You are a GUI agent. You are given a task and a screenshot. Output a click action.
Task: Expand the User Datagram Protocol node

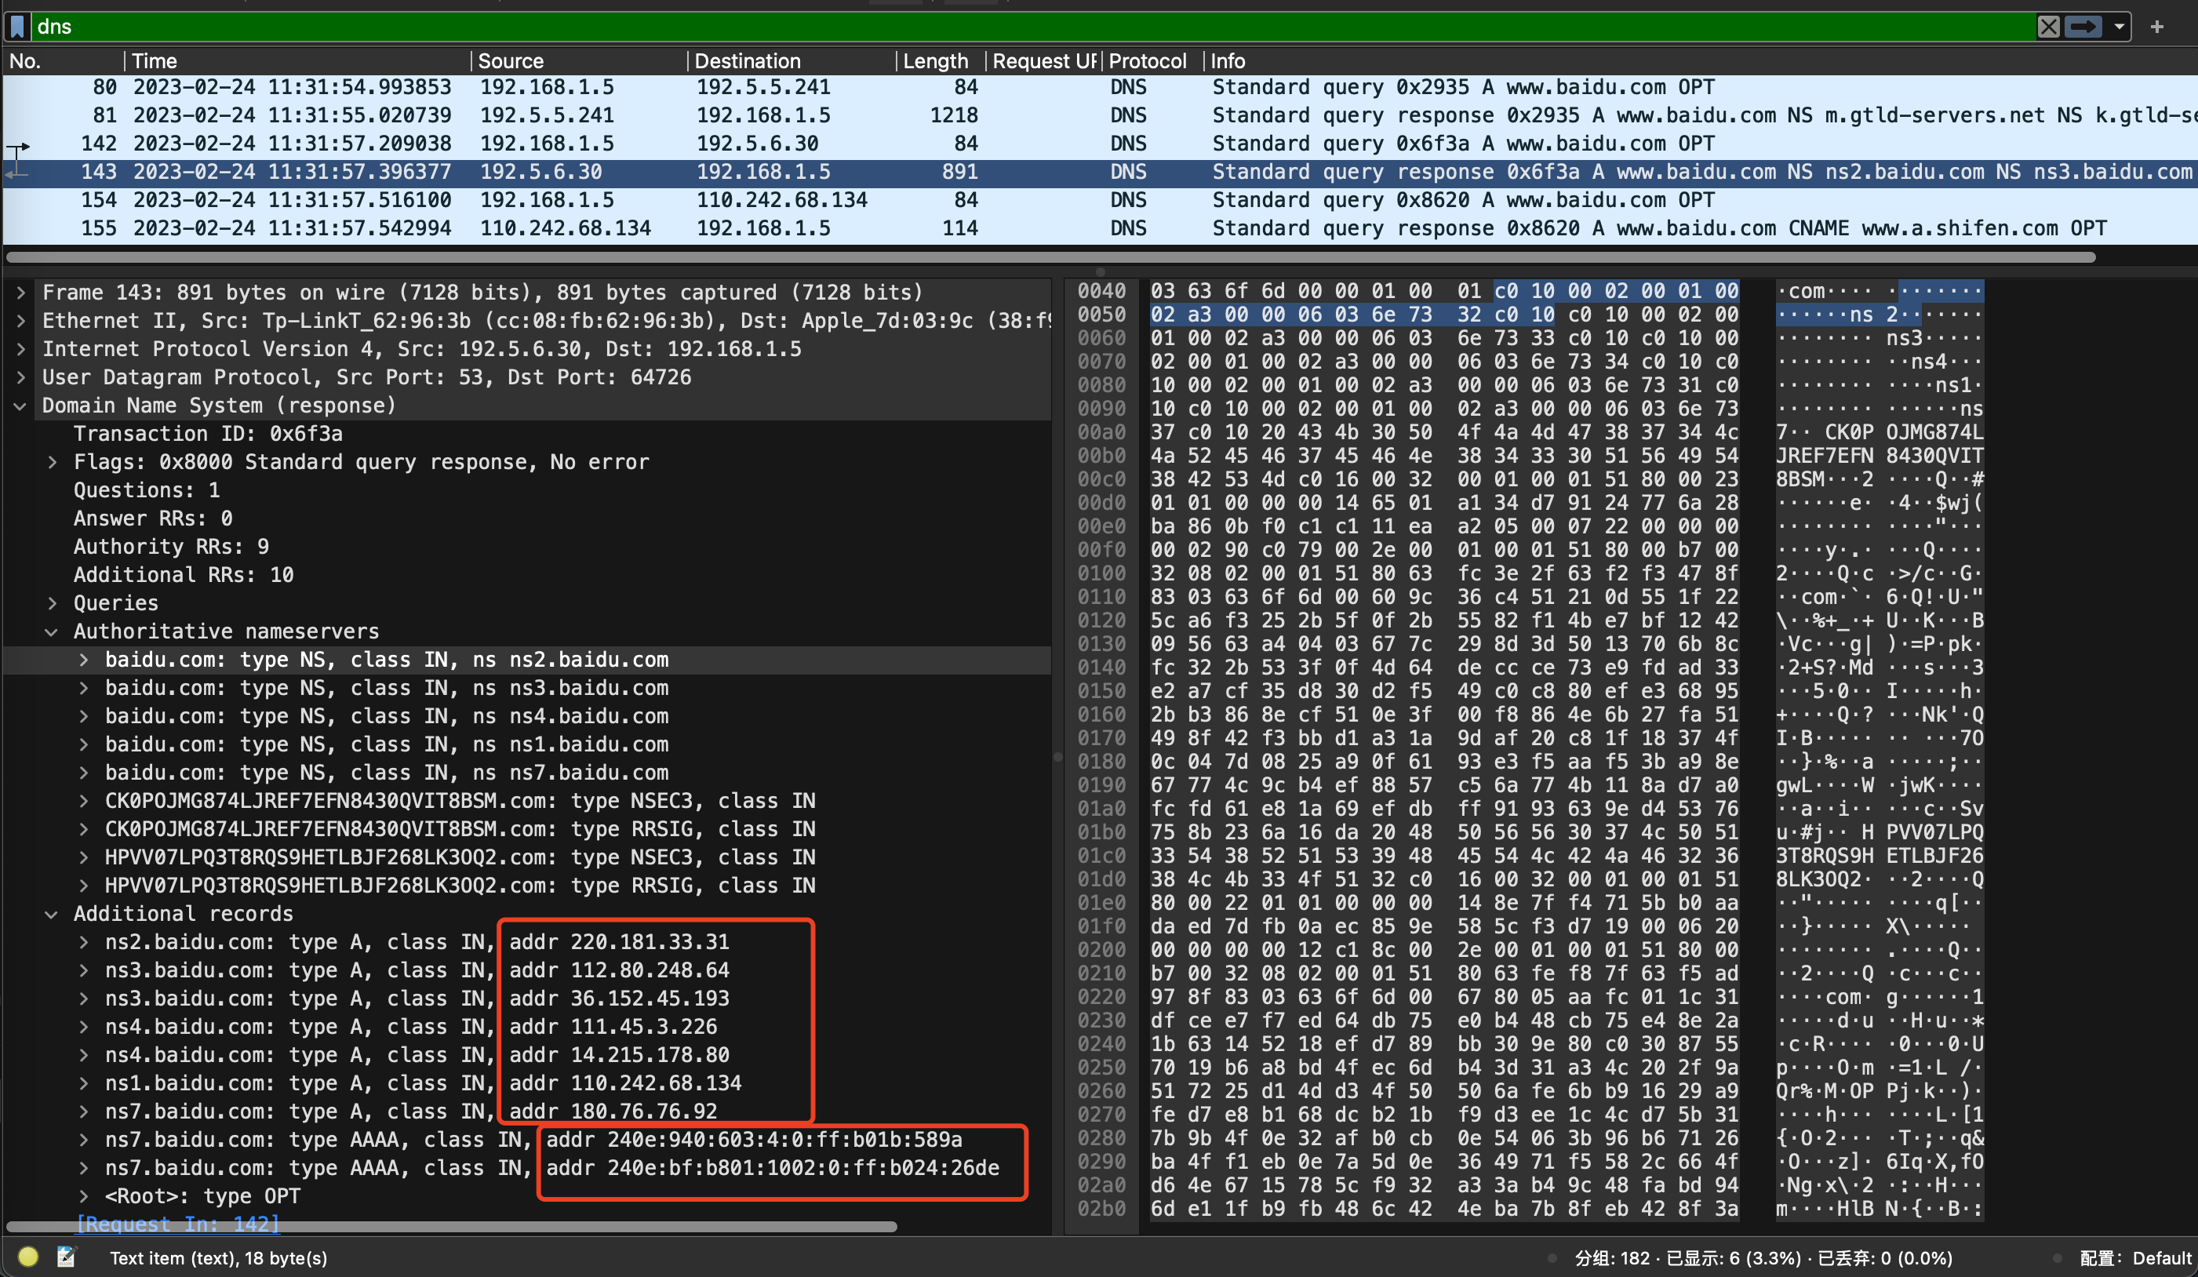(20, 377)
